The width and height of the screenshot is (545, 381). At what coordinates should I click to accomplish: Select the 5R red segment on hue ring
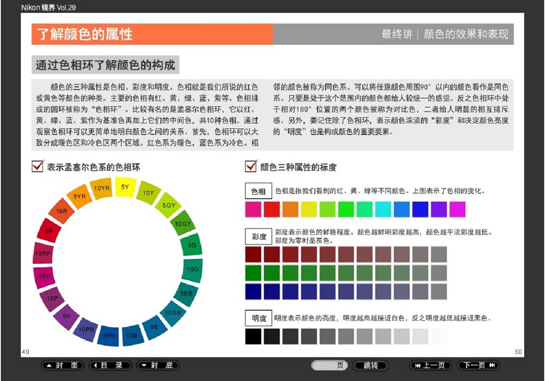[x=49, y=231]
